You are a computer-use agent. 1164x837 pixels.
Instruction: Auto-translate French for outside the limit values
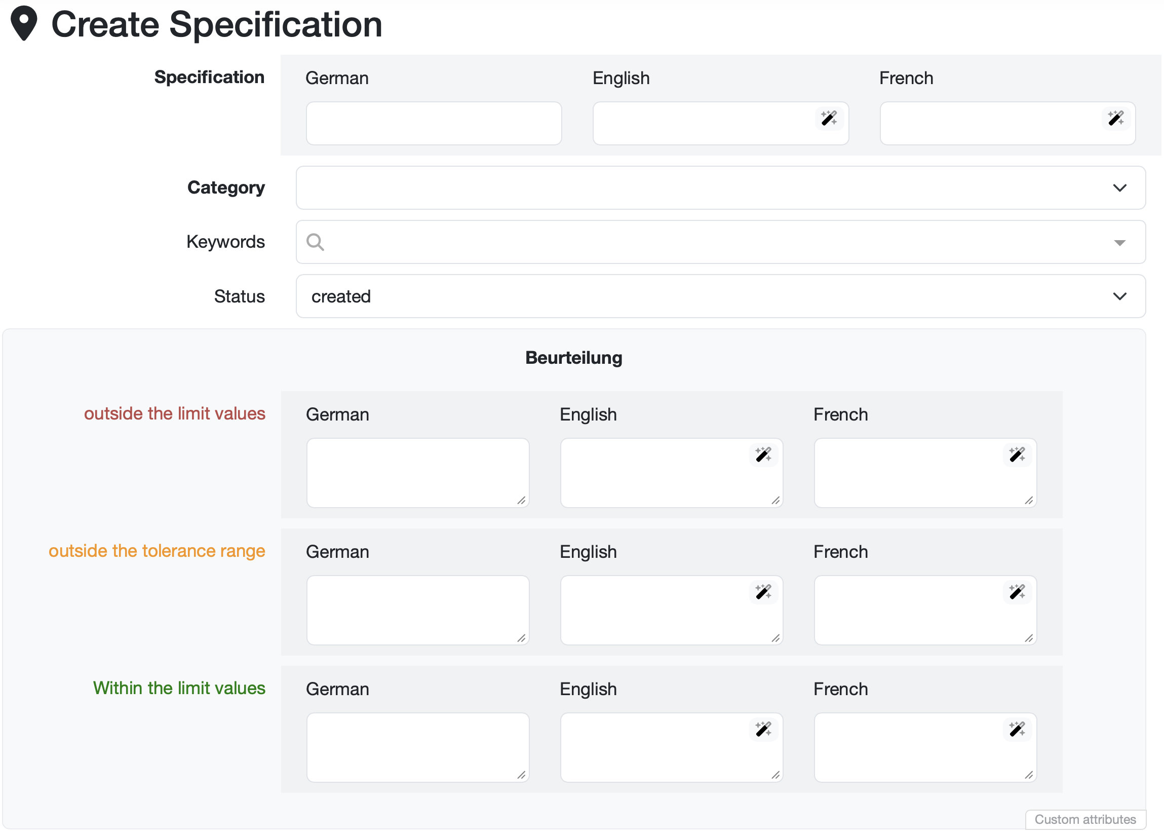1017,454
